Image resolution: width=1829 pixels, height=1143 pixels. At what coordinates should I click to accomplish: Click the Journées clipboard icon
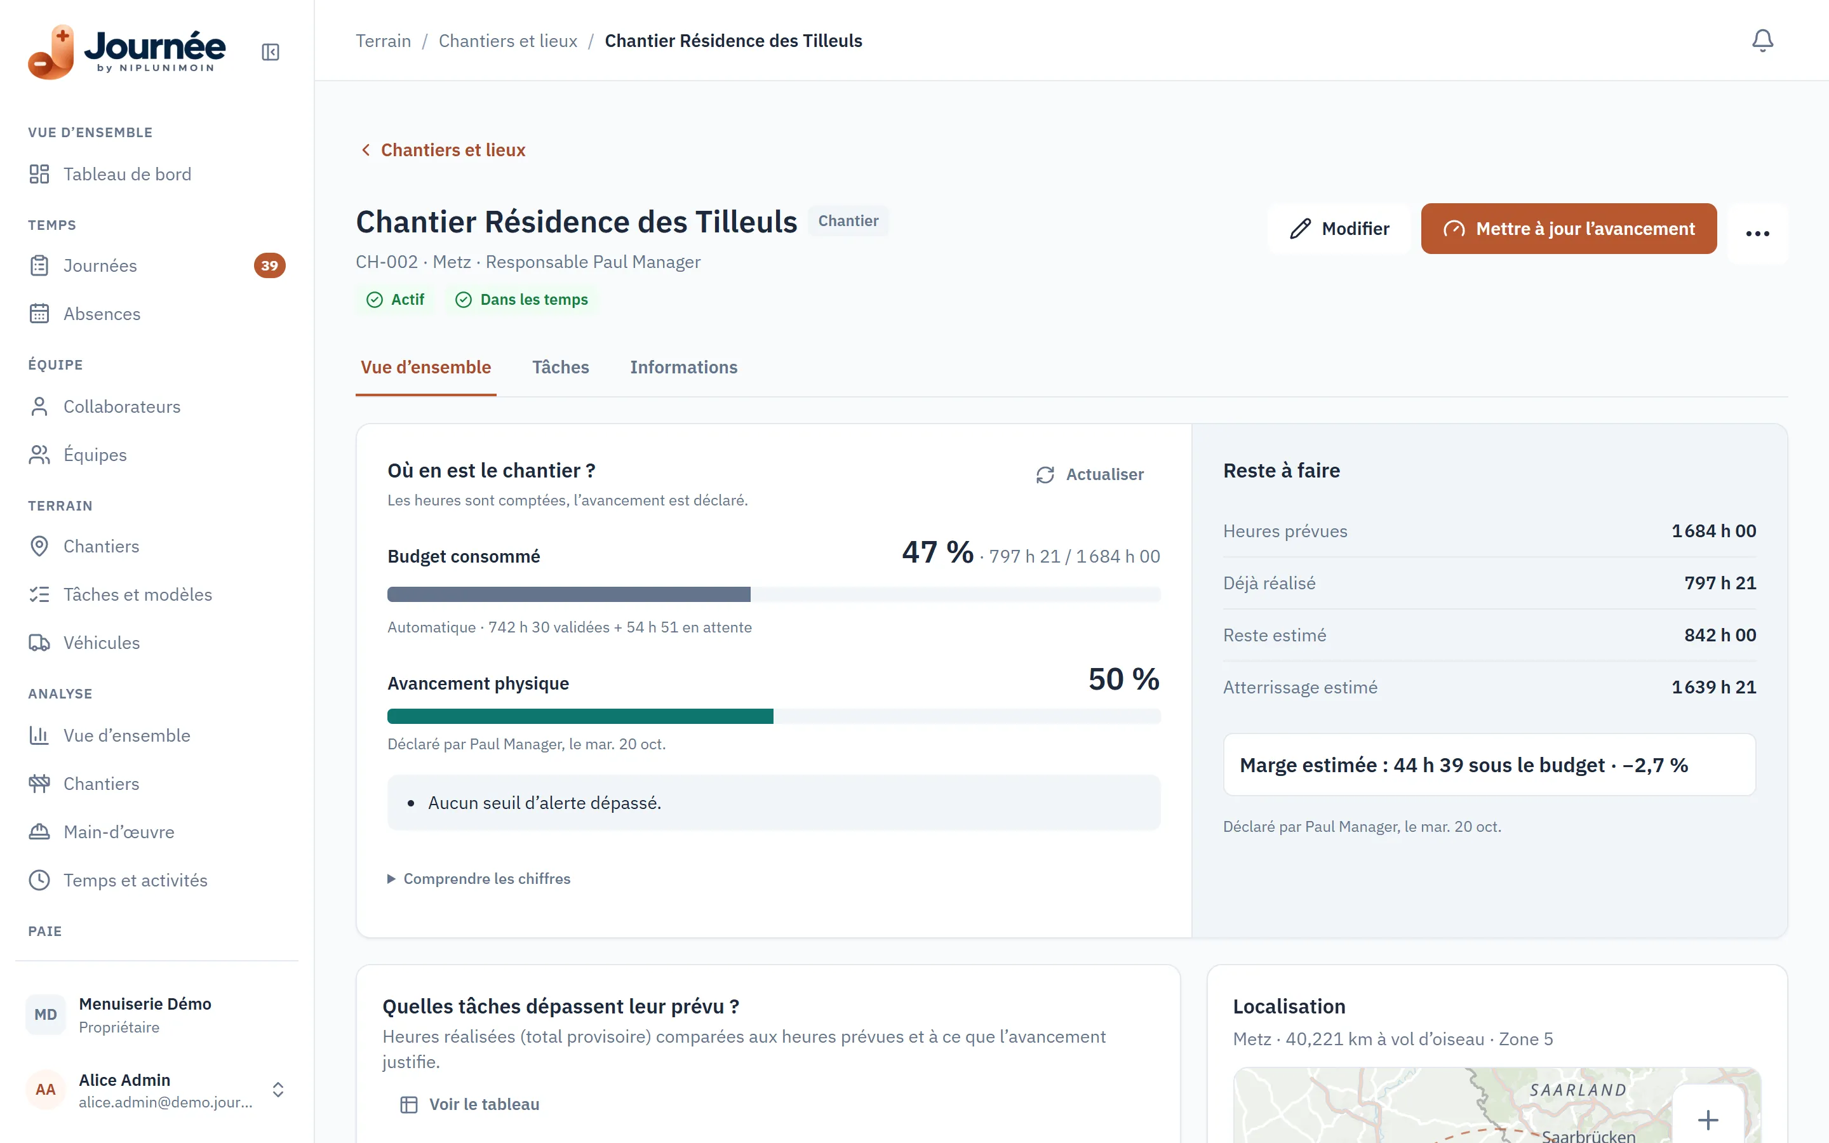click(x=39, y=265)
